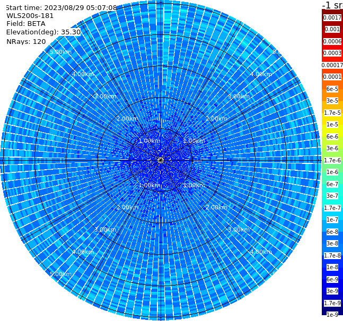Click the 0.0001 colorbar label
Image resolution: width=343 pixels, height=321 pixels.
click(x=332, y=77)
